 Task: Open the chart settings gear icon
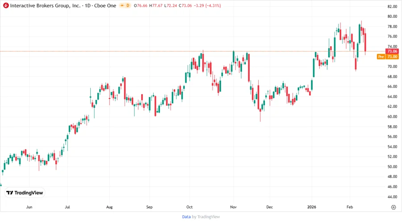coord(394,207)
